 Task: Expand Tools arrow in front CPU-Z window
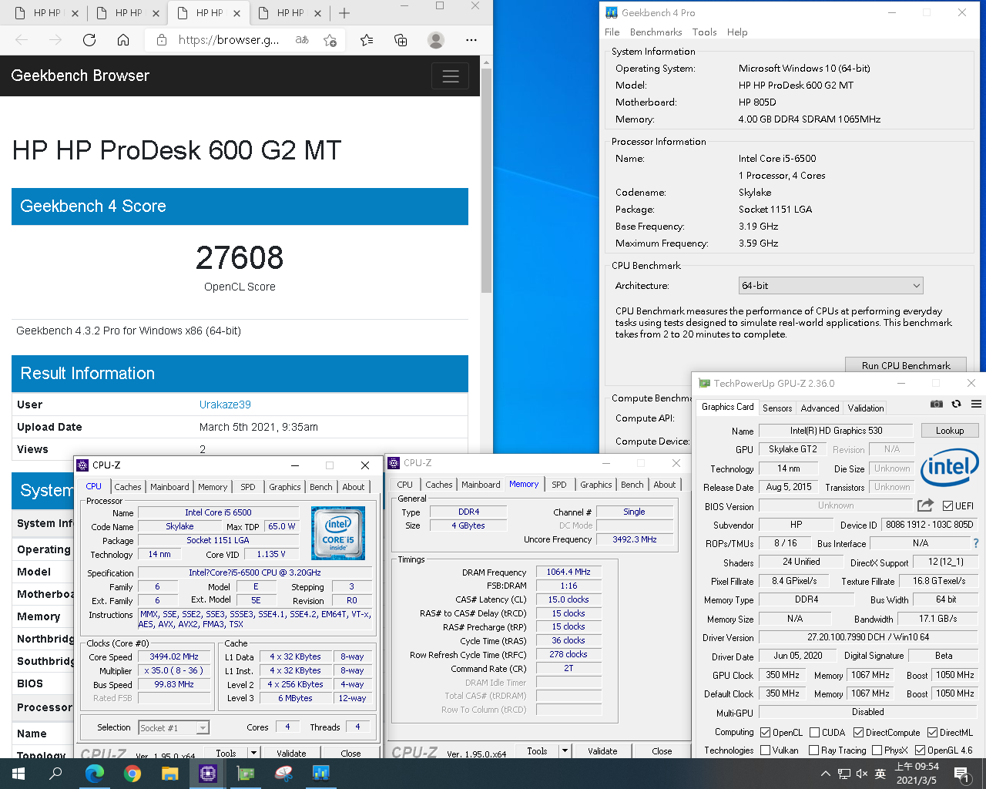tap(253, 753)
